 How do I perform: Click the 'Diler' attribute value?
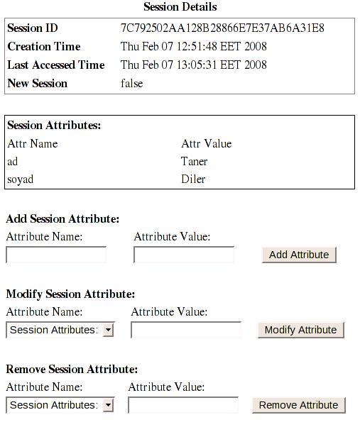[193, 179]
